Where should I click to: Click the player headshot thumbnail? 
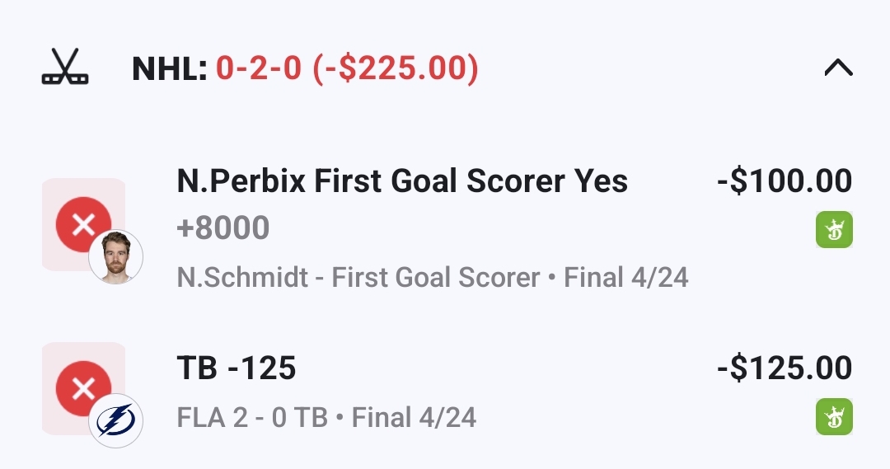click(x=116, y=257)
